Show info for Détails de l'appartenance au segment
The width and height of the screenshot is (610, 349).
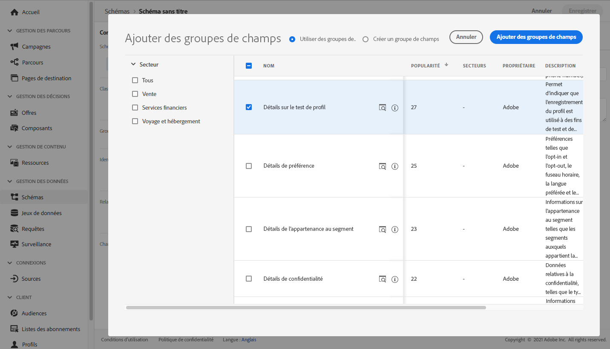(395, 230)
